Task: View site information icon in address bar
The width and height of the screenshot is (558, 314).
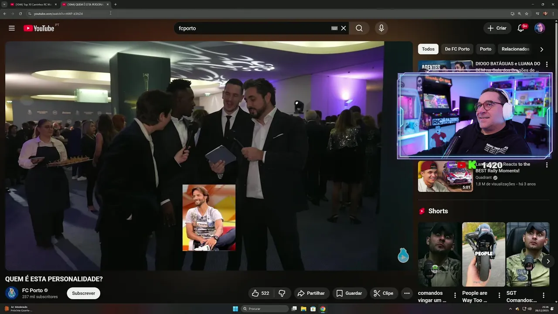Action: 30,14
